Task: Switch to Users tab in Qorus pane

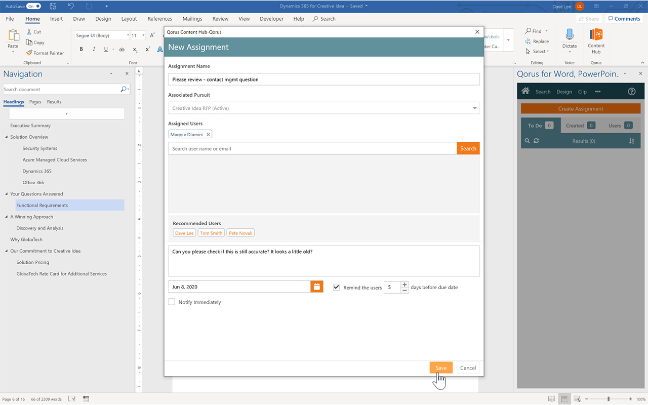Action: (620, 126)
